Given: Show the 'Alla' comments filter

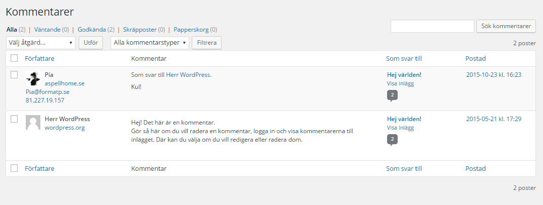Looking at the screenshot, I should click(x=12, y=30).
